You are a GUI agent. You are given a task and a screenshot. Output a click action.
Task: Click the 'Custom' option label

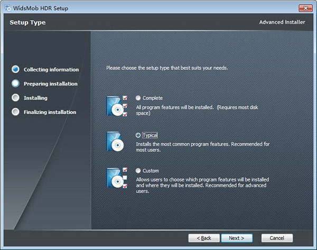coord(151,171)
